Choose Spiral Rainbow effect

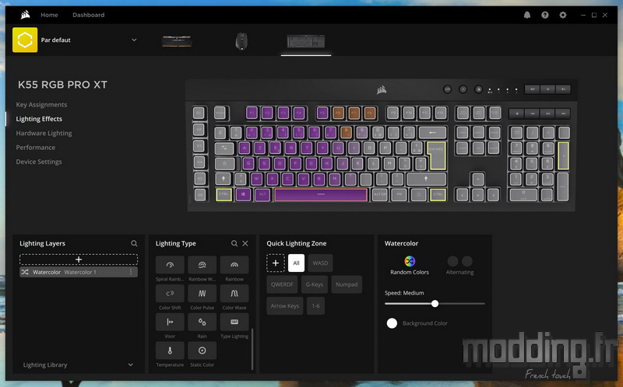(170, 265)
